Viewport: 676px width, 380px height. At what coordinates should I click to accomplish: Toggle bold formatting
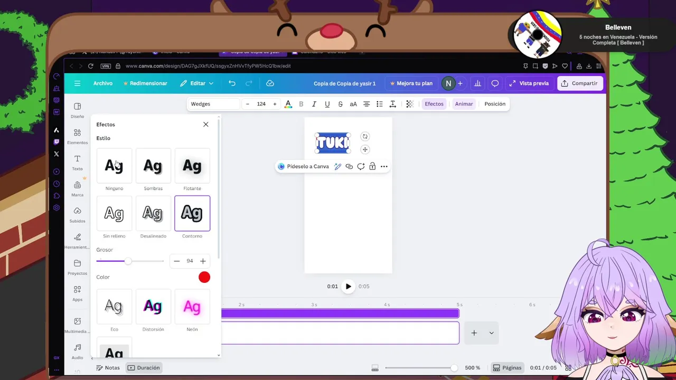point(301,104)
